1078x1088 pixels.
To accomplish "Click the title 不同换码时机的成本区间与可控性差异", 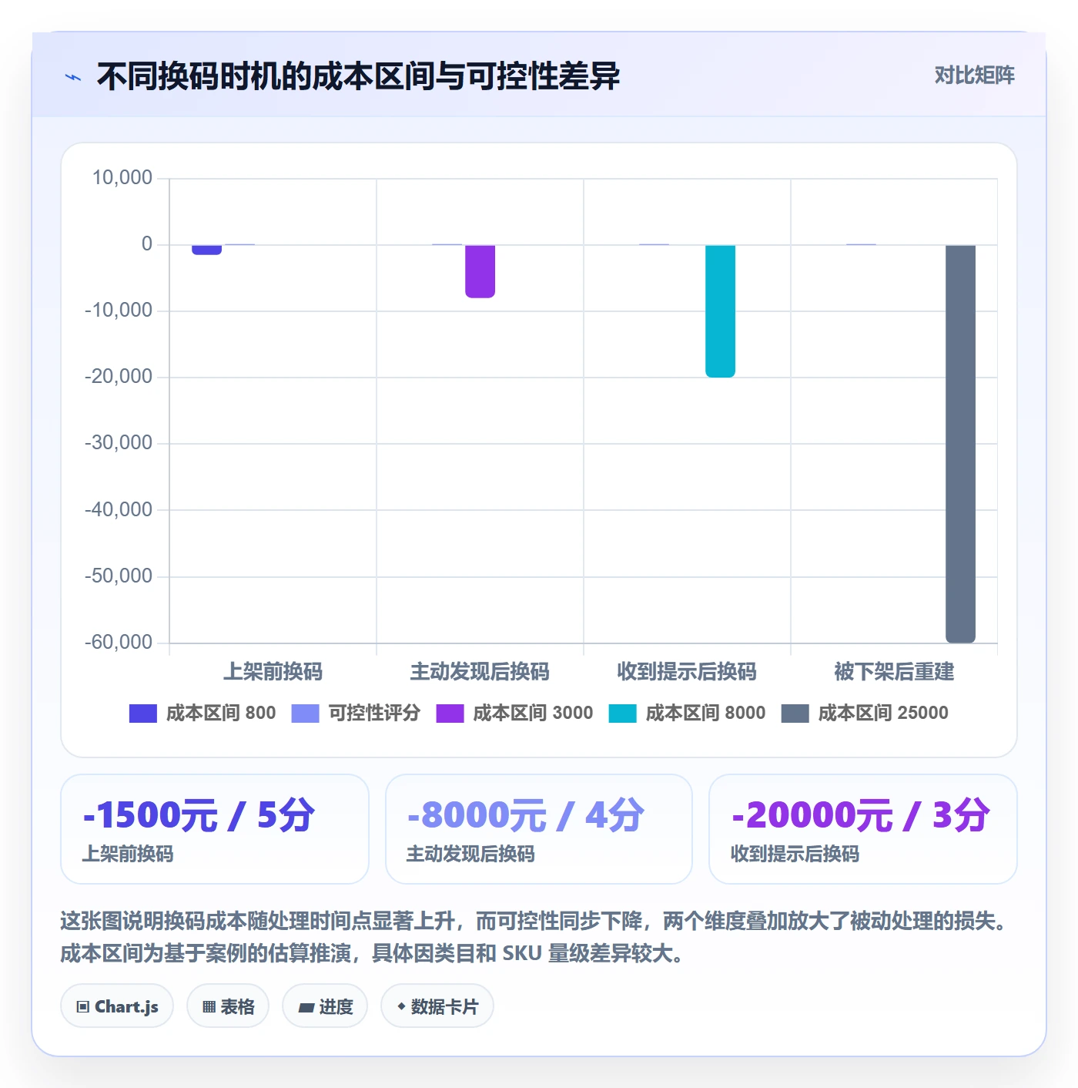I will point(359,76).
